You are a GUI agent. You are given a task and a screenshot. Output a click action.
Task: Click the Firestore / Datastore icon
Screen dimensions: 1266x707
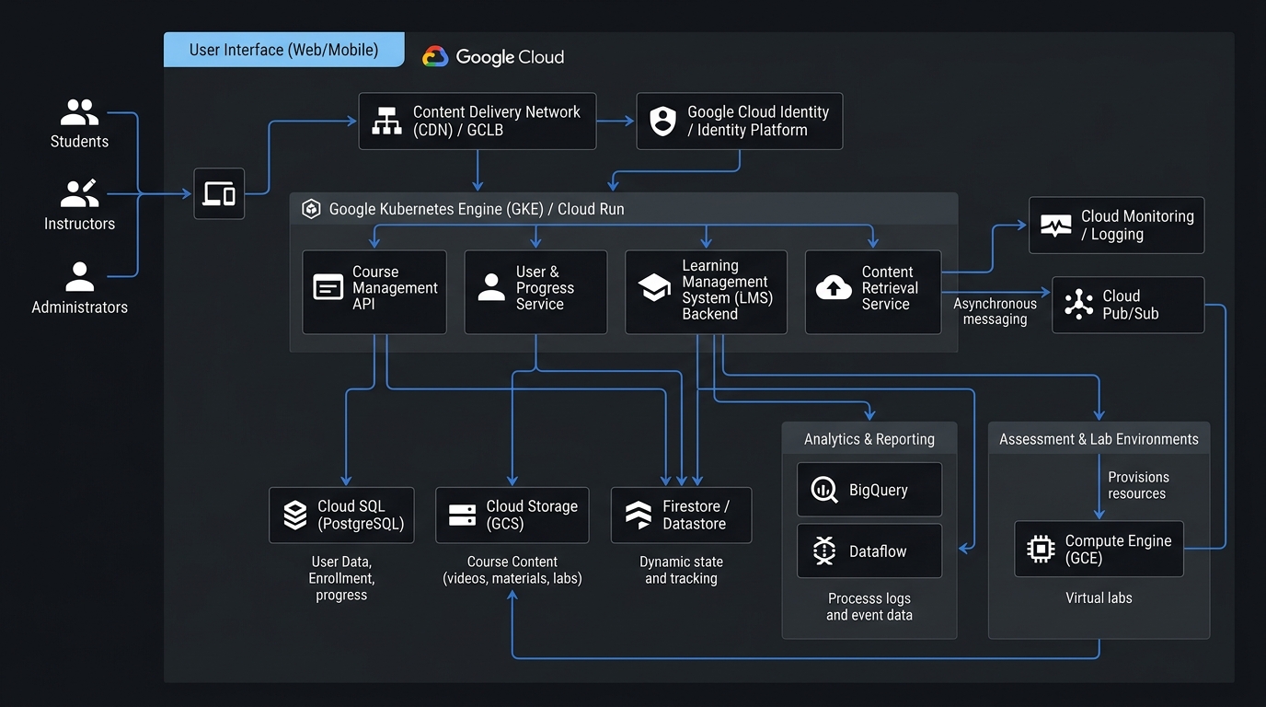(638, 516)
